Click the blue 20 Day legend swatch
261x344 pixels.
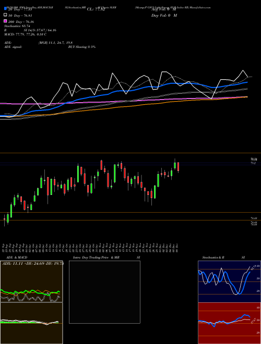(5, 8)
